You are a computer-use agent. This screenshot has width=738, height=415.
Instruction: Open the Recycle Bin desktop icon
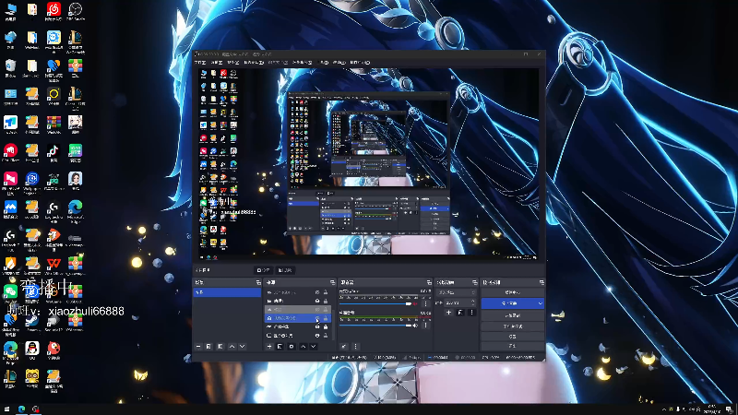pos(10,67)
